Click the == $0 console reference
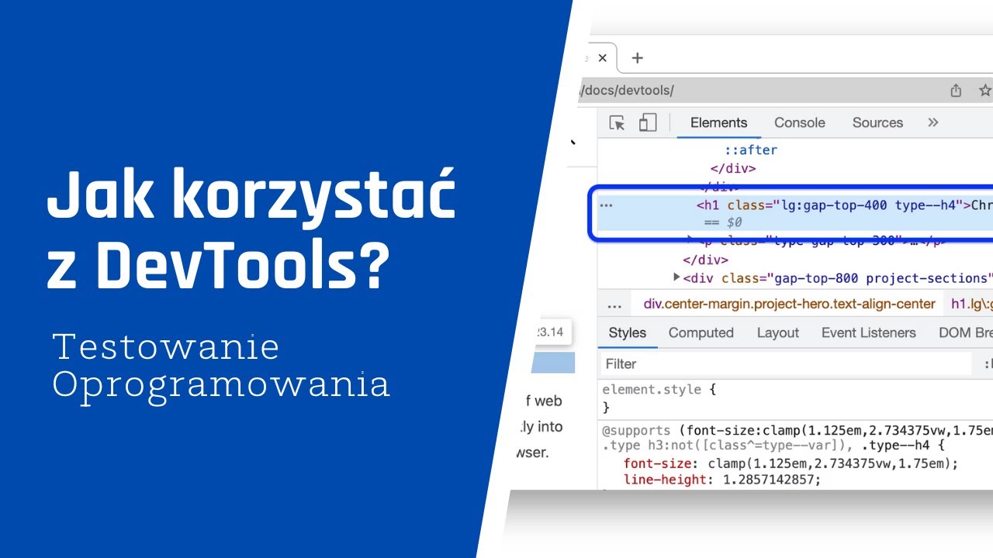 723,222
